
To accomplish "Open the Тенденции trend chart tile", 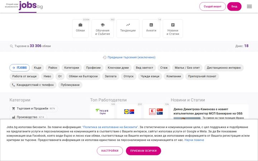I will point(128,29).
